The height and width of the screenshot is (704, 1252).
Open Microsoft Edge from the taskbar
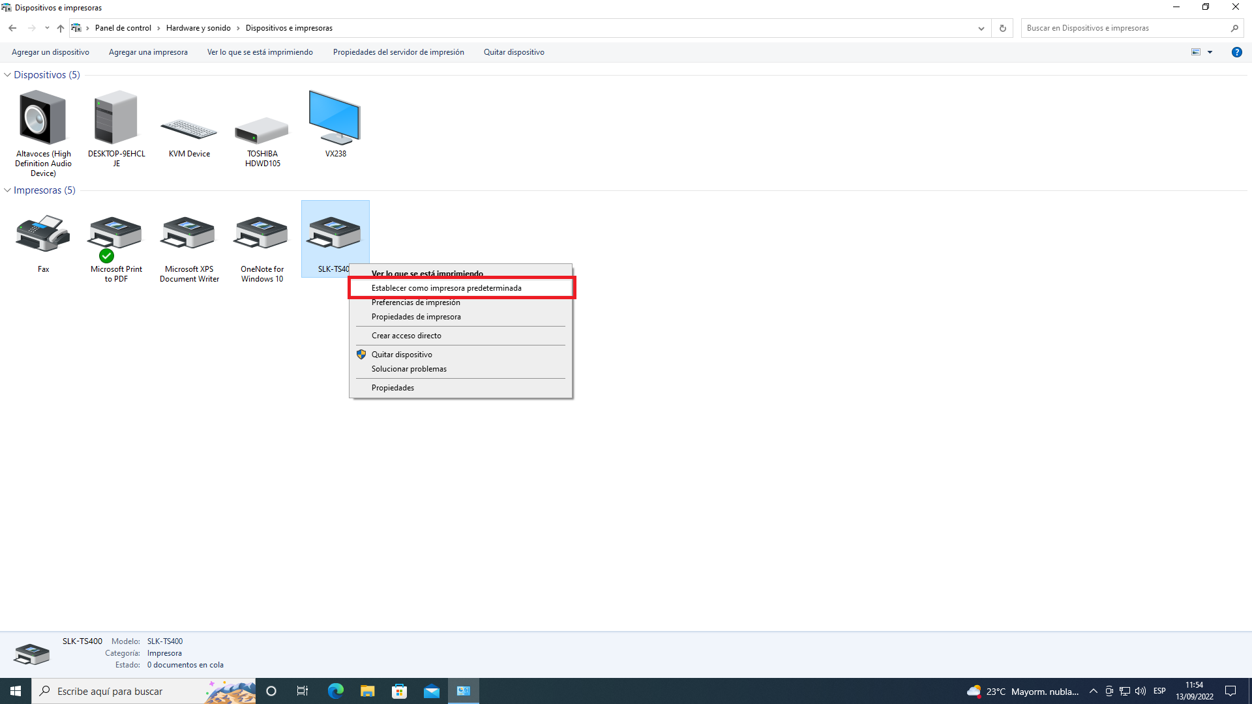click(335, 691)
